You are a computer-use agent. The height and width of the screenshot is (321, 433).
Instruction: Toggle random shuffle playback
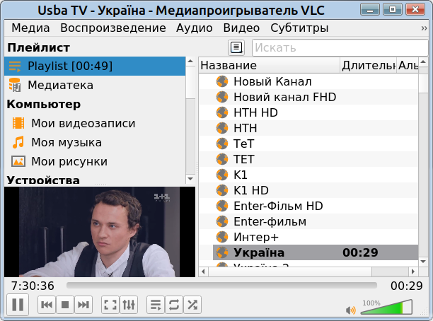[x=192, y=305]
